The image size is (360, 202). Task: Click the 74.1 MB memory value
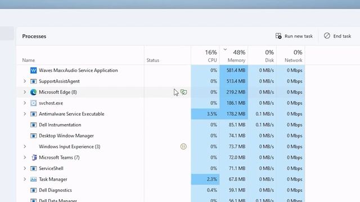[x=237, y=136]
